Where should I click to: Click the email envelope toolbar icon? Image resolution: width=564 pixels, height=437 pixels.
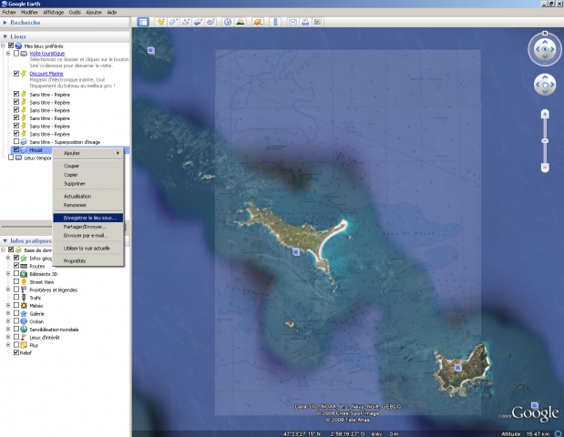click(292, 22)
